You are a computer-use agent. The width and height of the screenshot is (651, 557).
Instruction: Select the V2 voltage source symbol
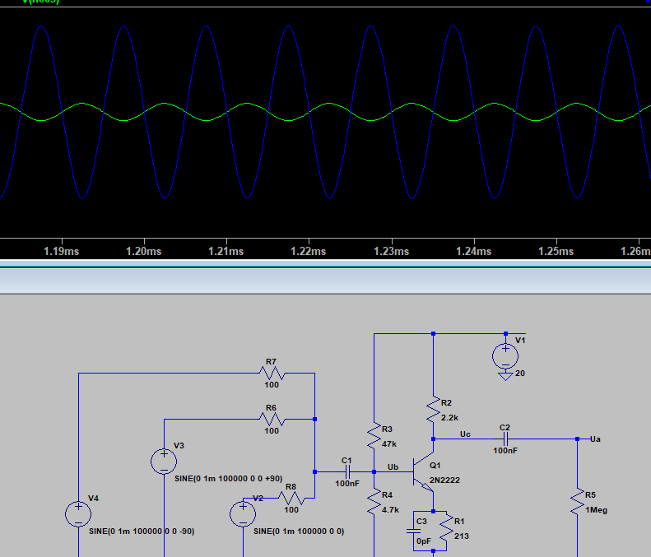243,514
